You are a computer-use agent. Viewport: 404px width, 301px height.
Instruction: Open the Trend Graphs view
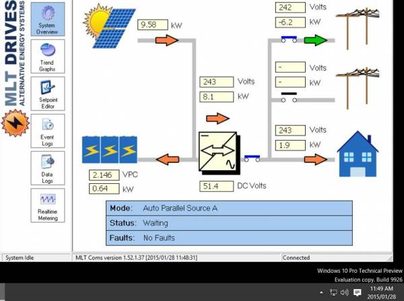coord(48,57)
